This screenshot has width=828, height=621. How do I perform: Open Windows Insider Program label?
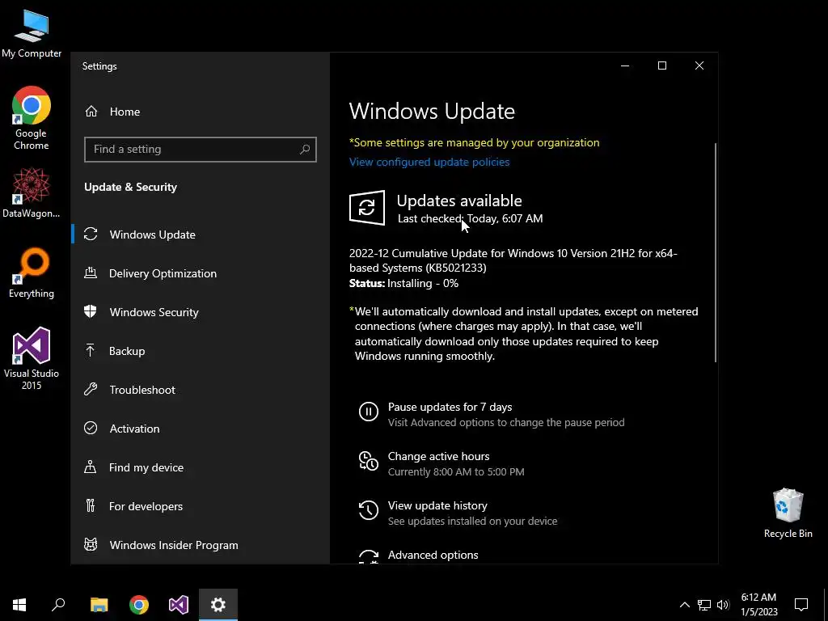[174, 545]
